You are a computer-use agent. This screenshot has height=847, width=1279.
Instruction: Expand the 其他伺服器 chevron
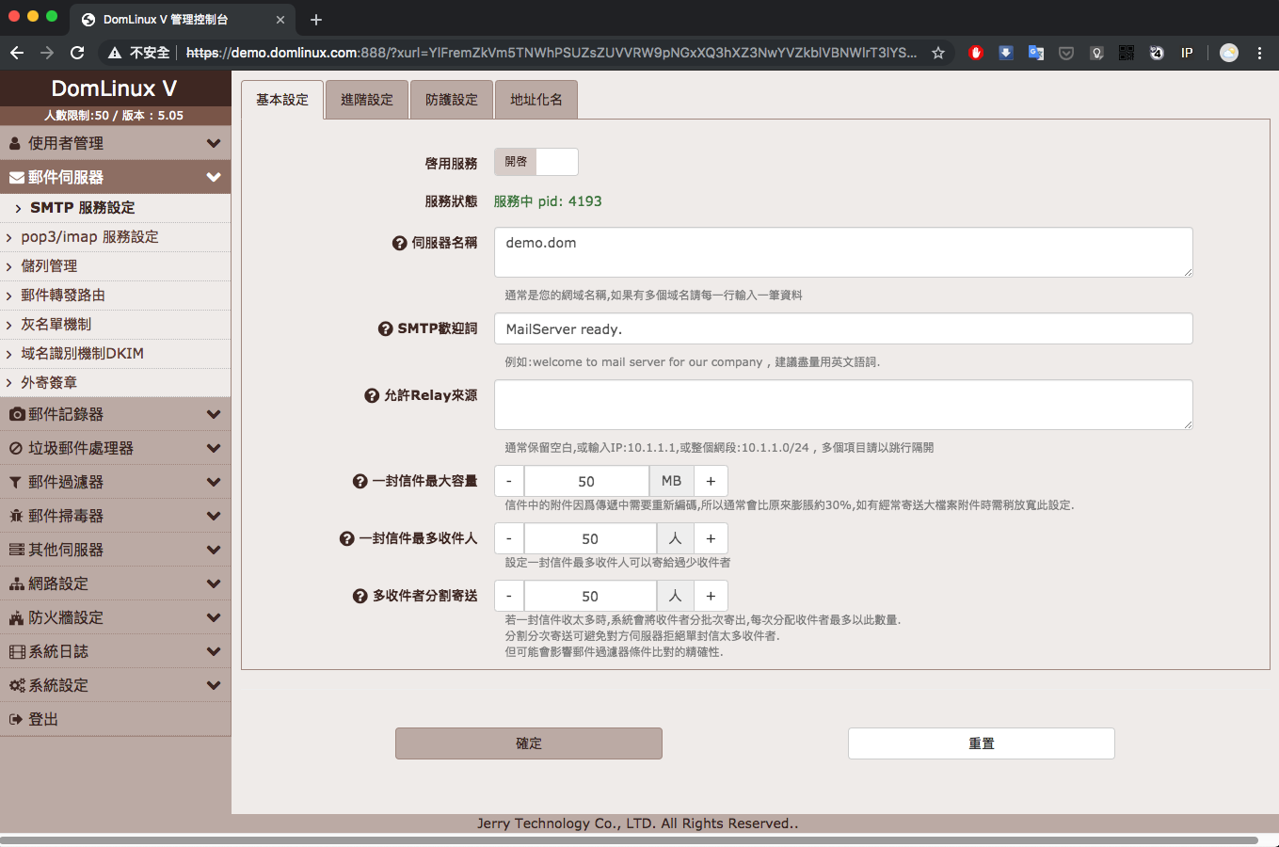[214, 551]
